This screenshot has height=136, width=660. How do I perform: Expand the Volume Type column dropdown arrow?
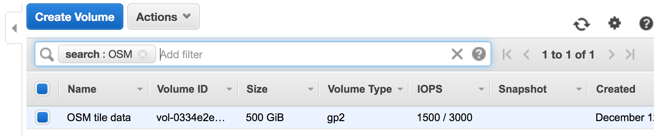click(400, 89)
